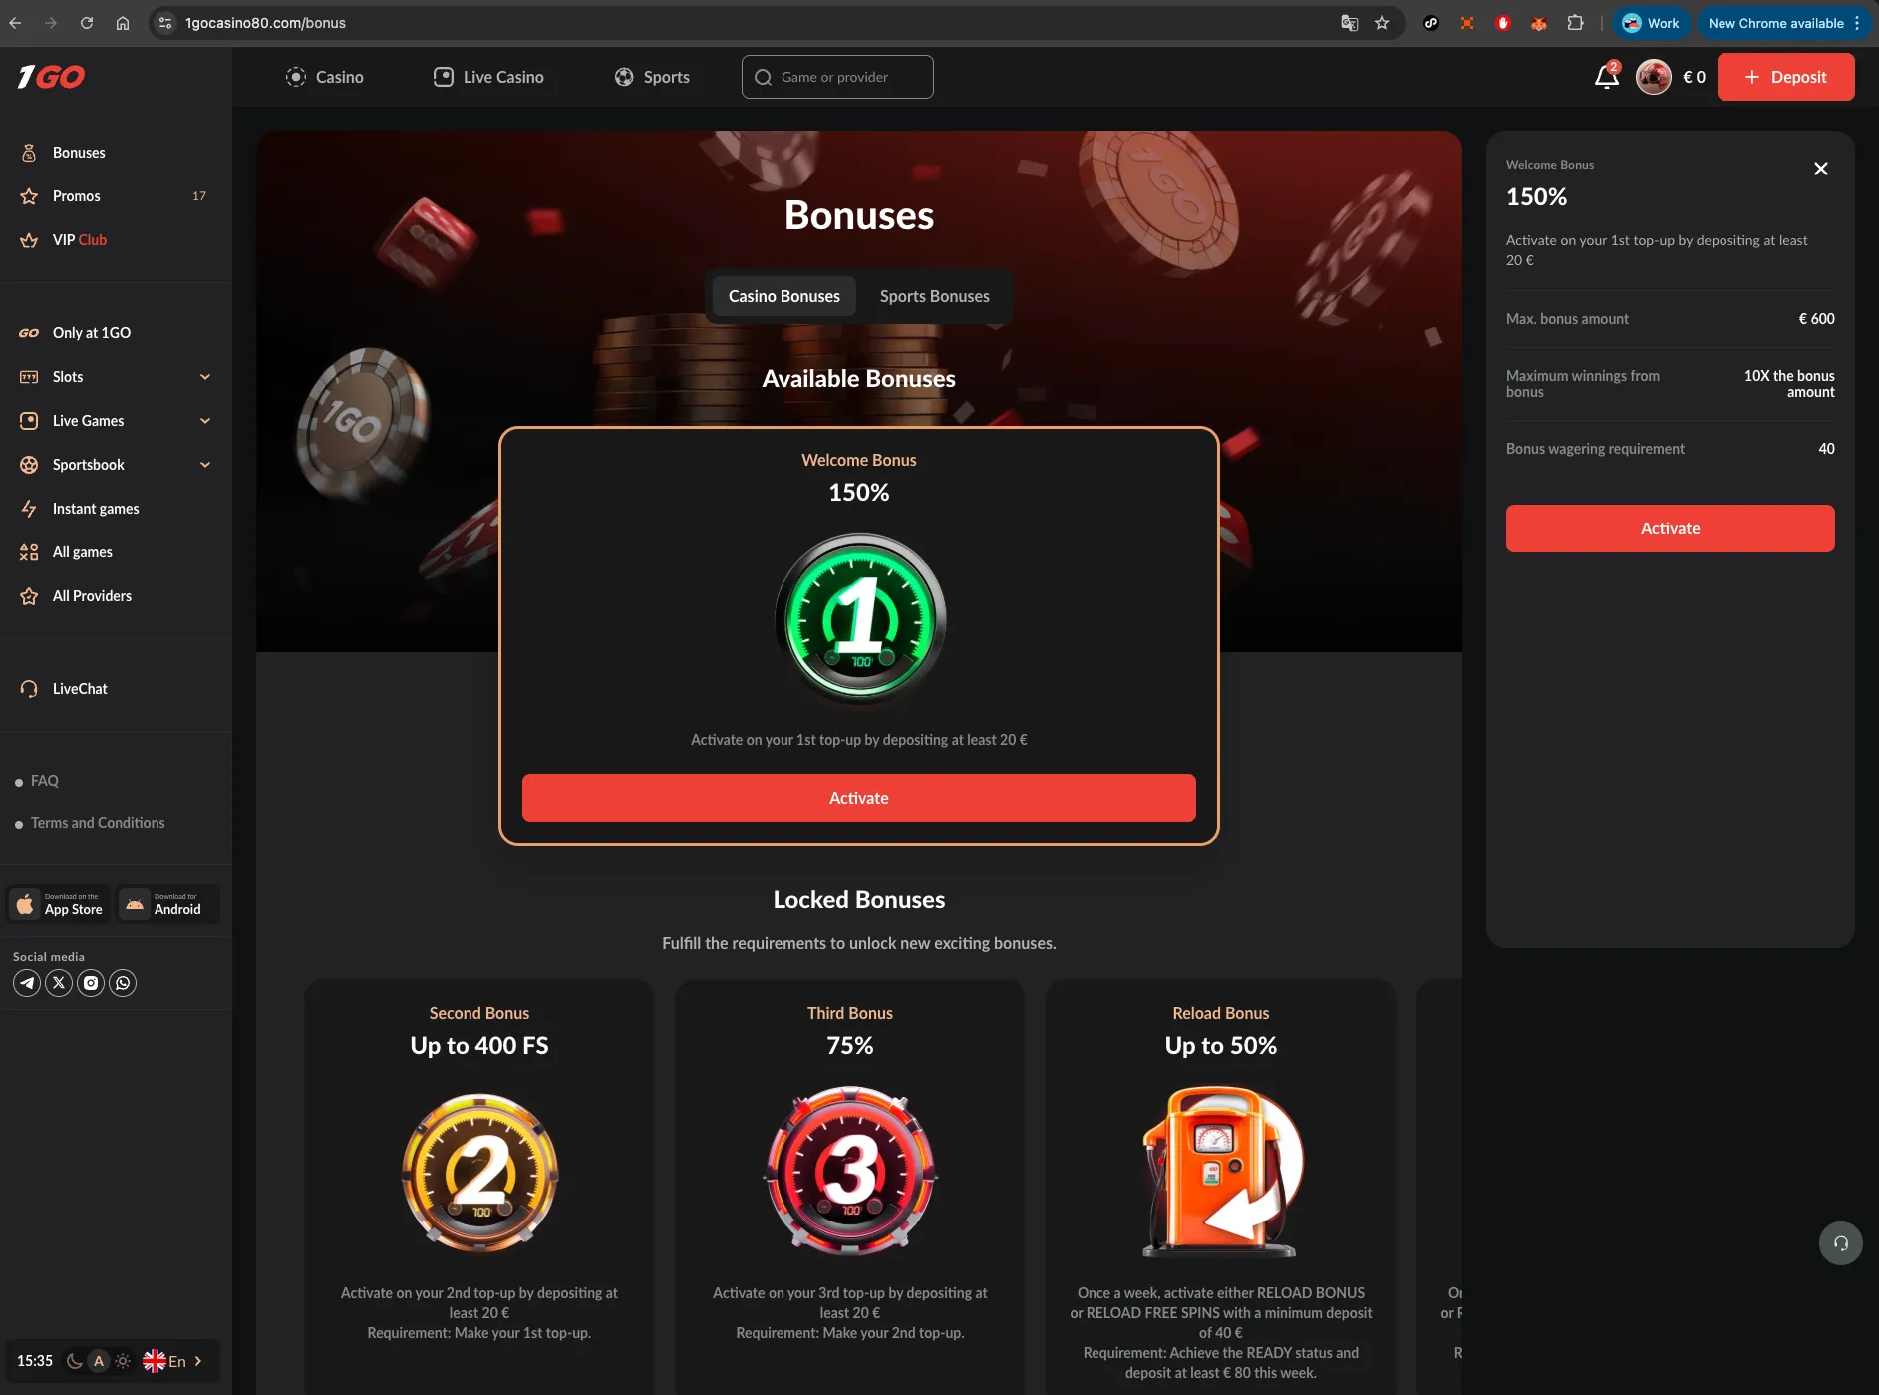This screenshot has height=1395, width=1879.
Task: Open the MetaMask fox extension
Action: pos(1539,23)
